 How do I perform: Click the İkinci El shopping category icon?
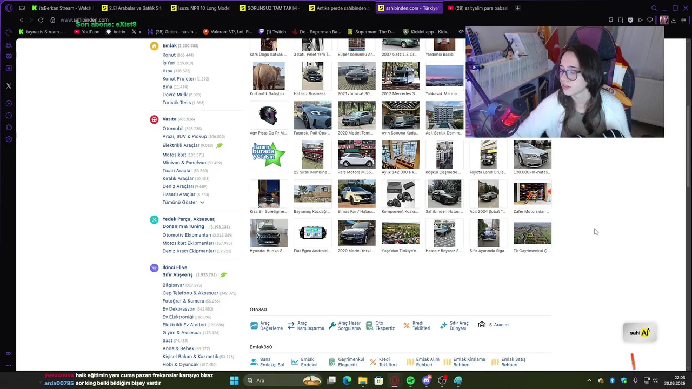154,268
